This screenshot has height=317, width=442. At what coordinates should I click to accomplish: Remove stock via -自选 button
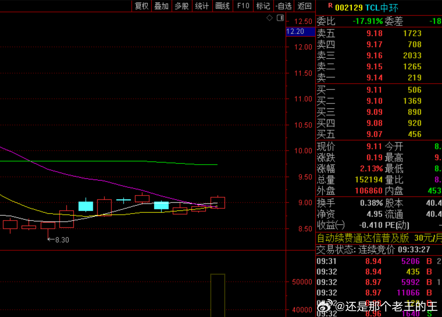283,6
